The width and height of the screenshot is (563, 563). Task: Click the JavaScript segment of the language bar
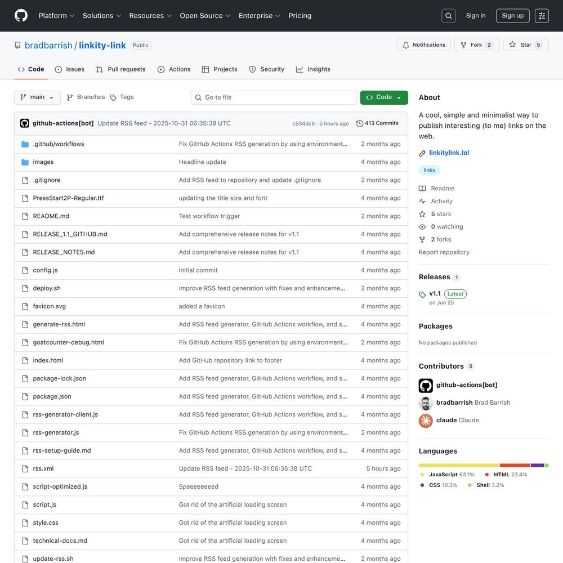[x=459, y=466]
